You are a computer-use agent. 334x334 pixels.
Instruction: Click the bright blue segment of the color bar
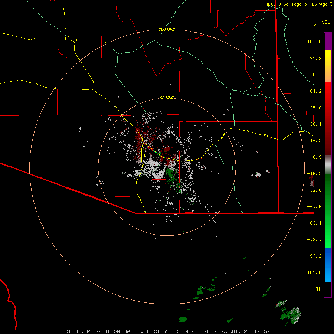tap(328, 265)
